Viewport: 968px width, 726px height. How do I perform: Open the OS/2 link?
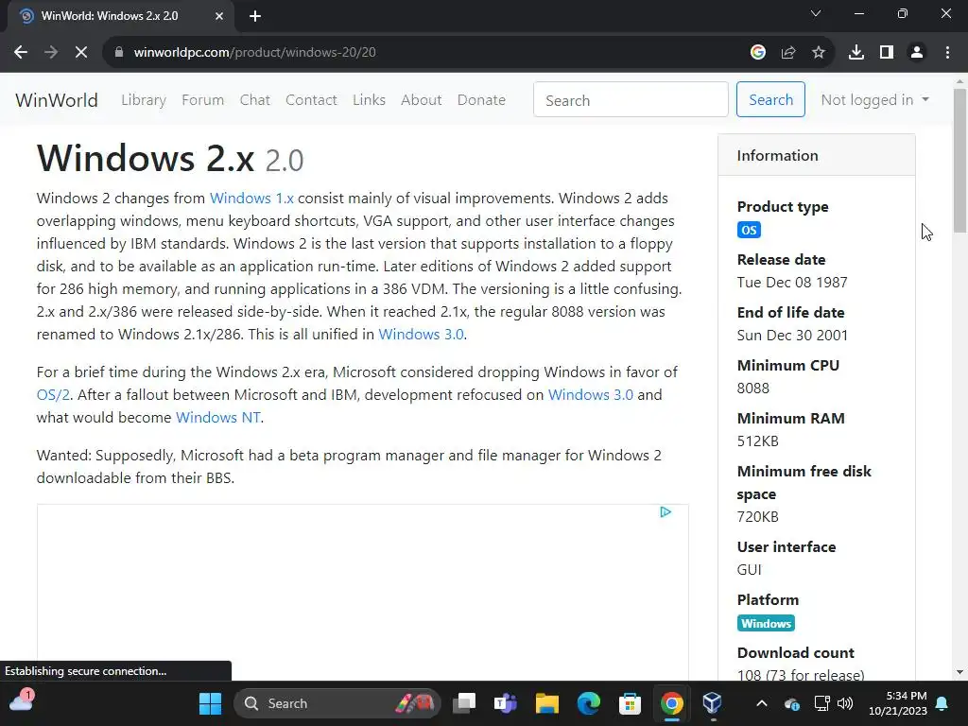53,395
